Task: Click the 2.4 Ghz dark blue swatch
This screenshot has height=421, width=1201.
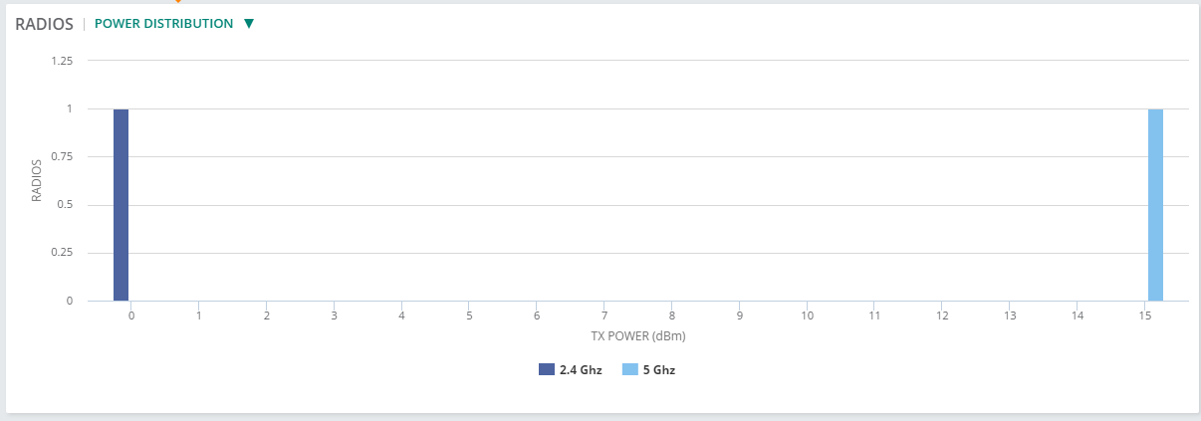Action: 546,369
